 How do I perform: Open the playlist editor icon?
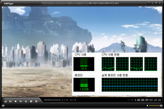tap(31, 101)
